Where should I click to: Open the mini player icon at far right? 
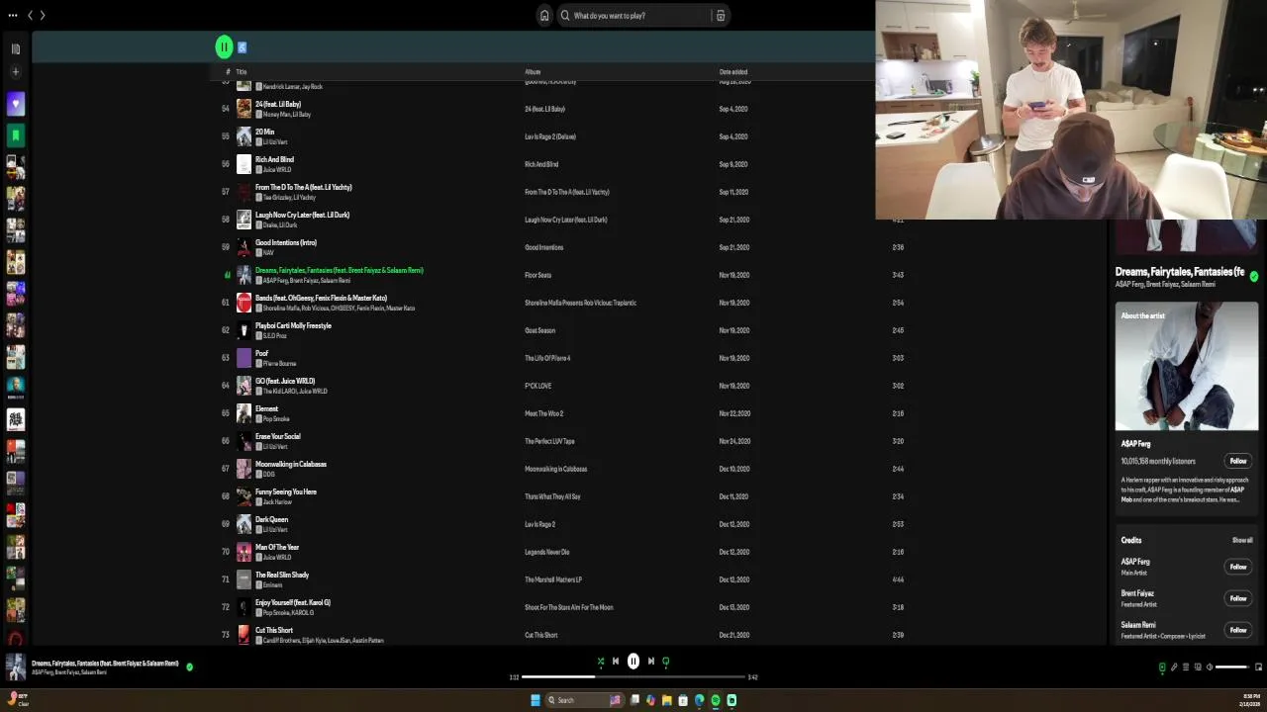click(x=1258, y=667)
